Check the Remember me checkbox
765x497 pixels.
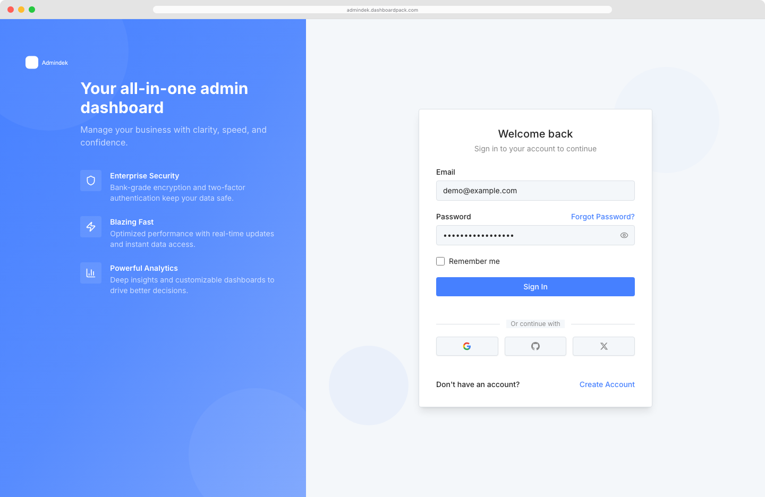(x=440, y=261)
